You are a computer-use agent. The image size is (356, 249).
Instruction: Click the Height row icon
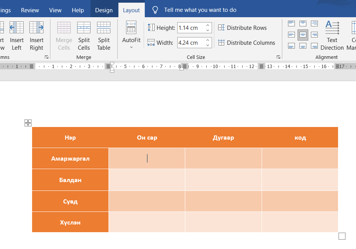pyautogui.click(x=151, y=28)
